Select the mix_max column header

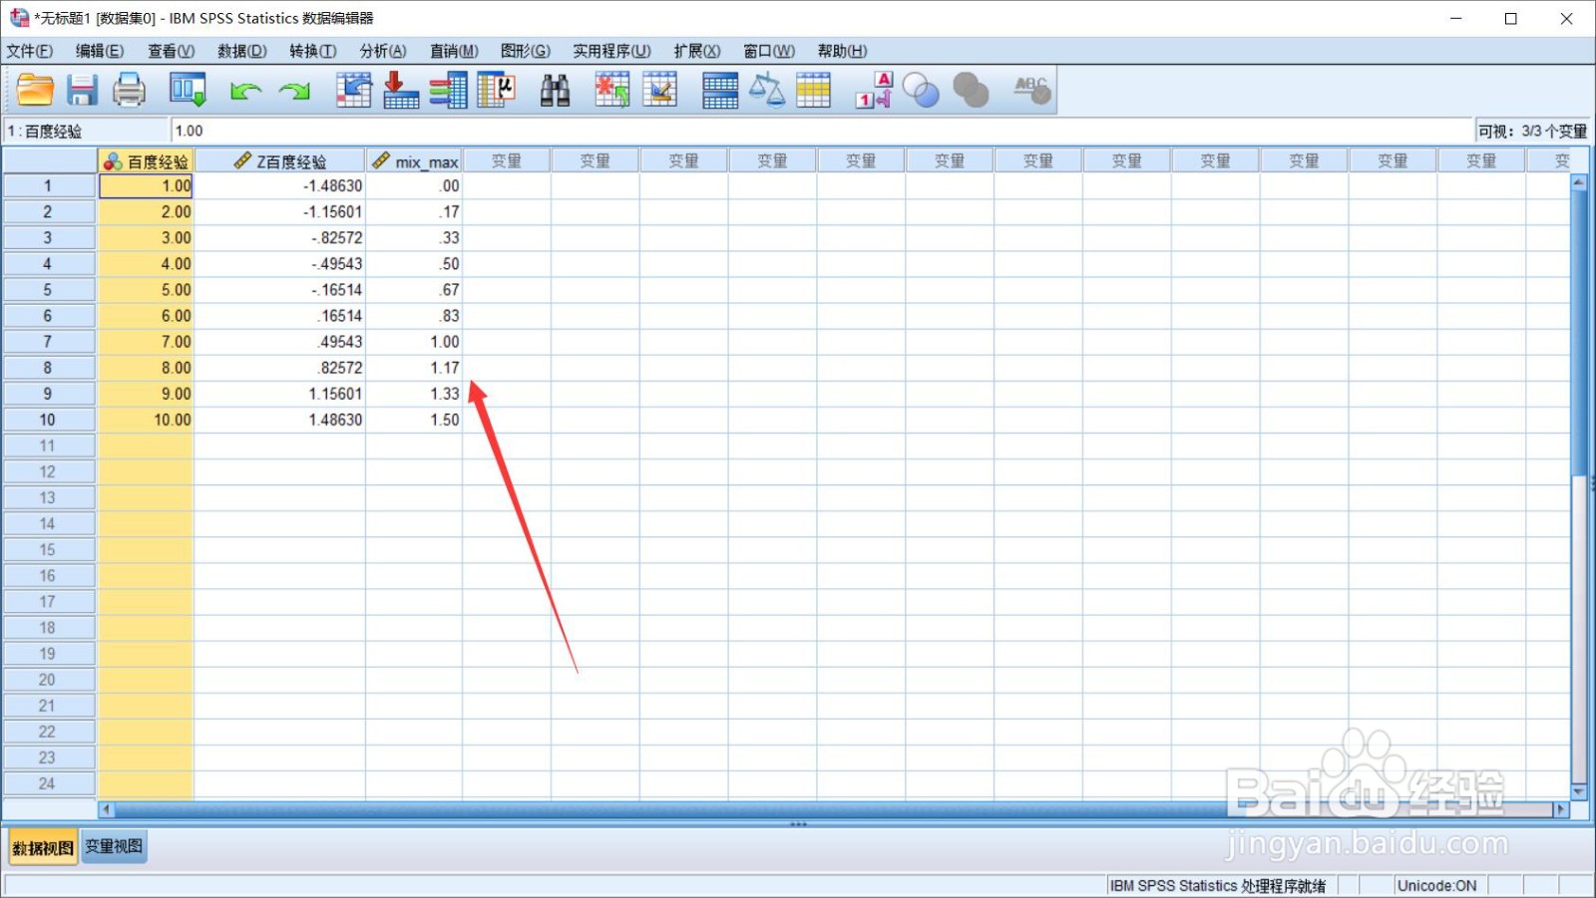tap(414, 160)
